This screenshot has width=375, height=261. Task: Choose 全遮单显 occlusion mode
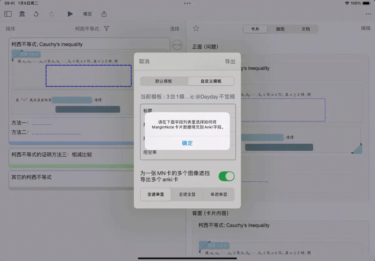156,194
